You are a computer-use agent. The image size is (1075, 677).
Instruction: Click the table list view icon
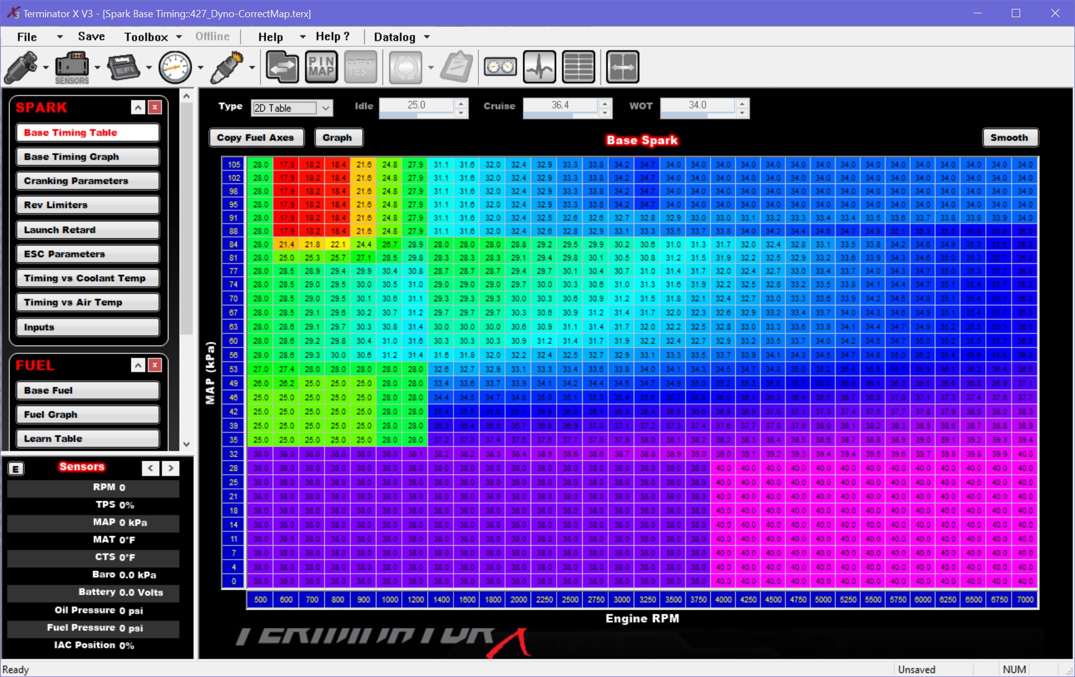coord(579,67)
